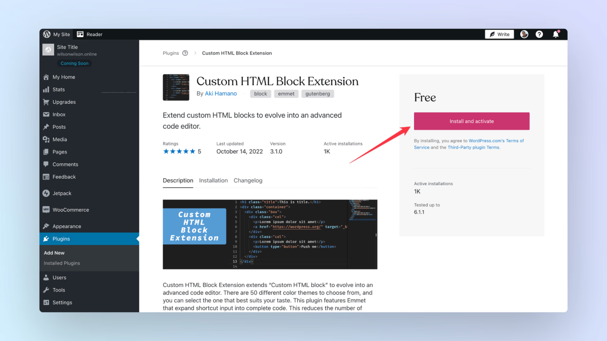This screenshot has height=341, width=607.
Task: Select the gutenberg tag
Action: pos(318,94)
